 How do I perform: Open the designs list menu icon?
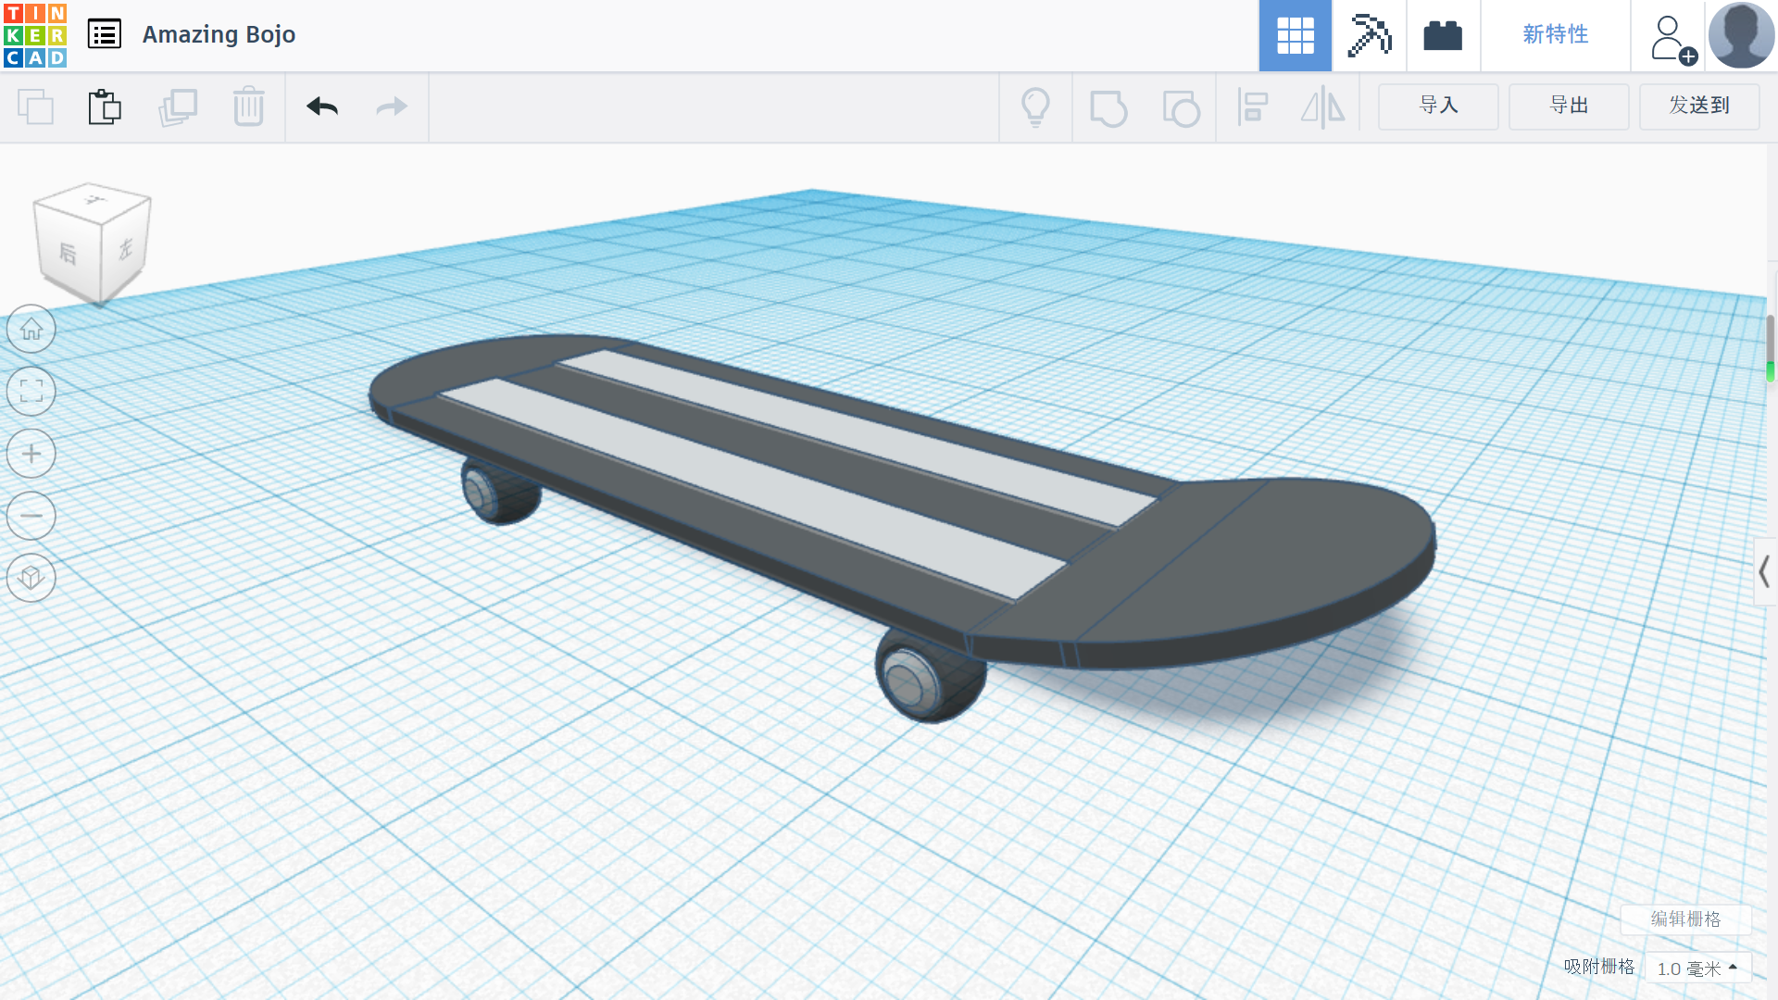(x=105, y=35)
